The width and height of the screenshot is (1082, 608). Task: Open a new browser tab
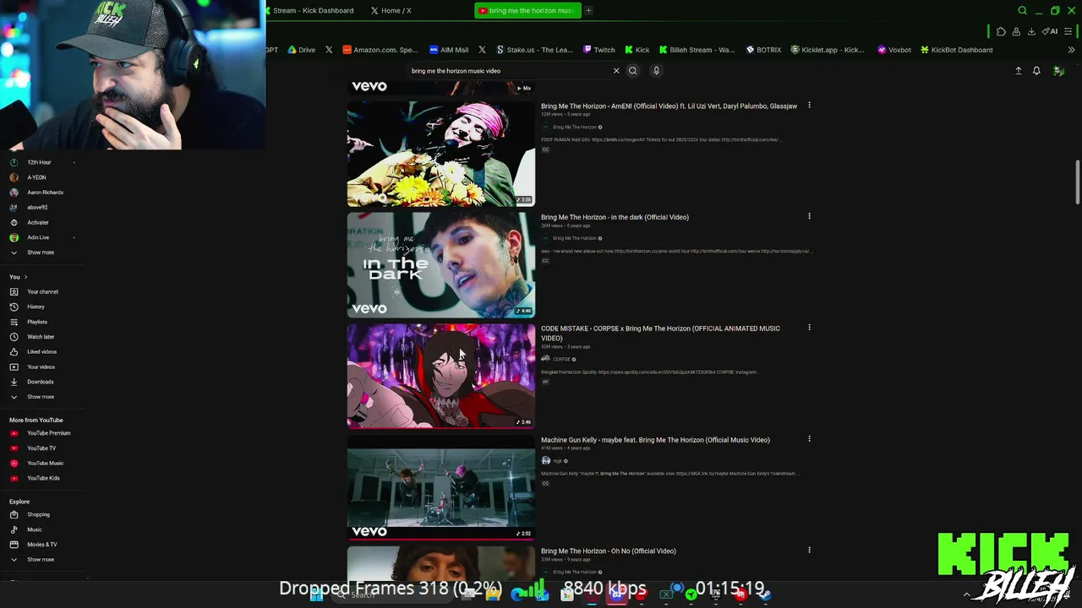588,11
